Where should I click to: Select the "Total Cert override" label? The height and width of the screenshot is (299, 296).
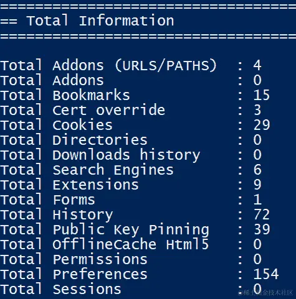tap(82, 110)
